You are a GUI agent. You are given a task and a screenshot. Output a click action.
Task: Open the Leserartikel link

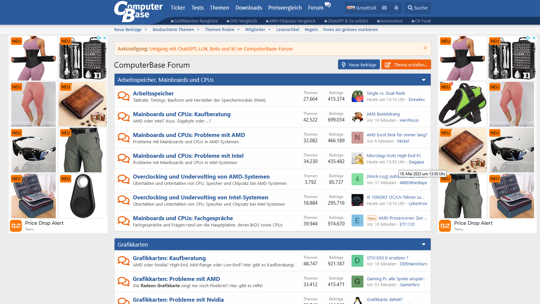point(288,29)
